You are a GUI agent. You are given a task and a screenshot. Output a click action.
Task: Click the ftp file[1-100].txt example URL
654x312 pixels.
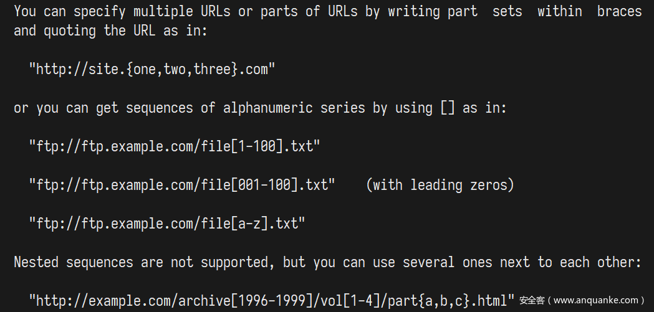175,146
